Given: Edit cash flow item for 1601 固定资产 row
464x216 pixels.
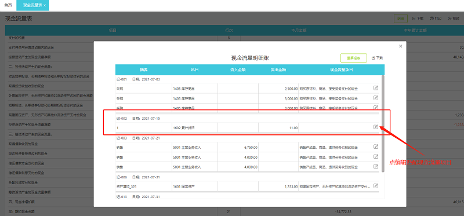Looking at the screenshot, I should click(x=376, y=186).
